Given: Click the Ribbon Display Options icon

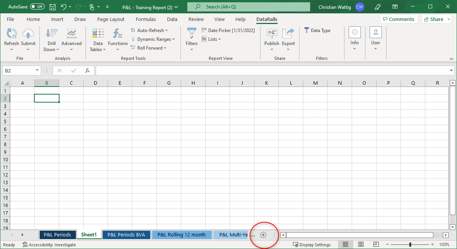Looking at the screenshot, I should point(395,7).
